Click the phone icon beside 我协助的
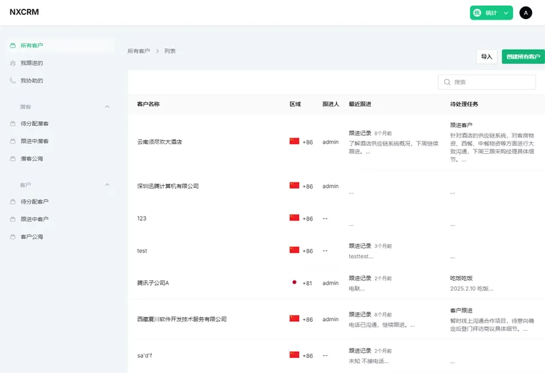The image size is (545, 373). point(12,81)
